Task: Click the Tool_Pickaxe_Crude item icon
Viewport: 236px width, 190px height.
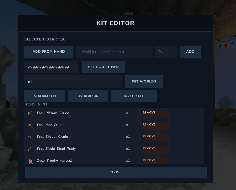Action: [x=31, y=114]
